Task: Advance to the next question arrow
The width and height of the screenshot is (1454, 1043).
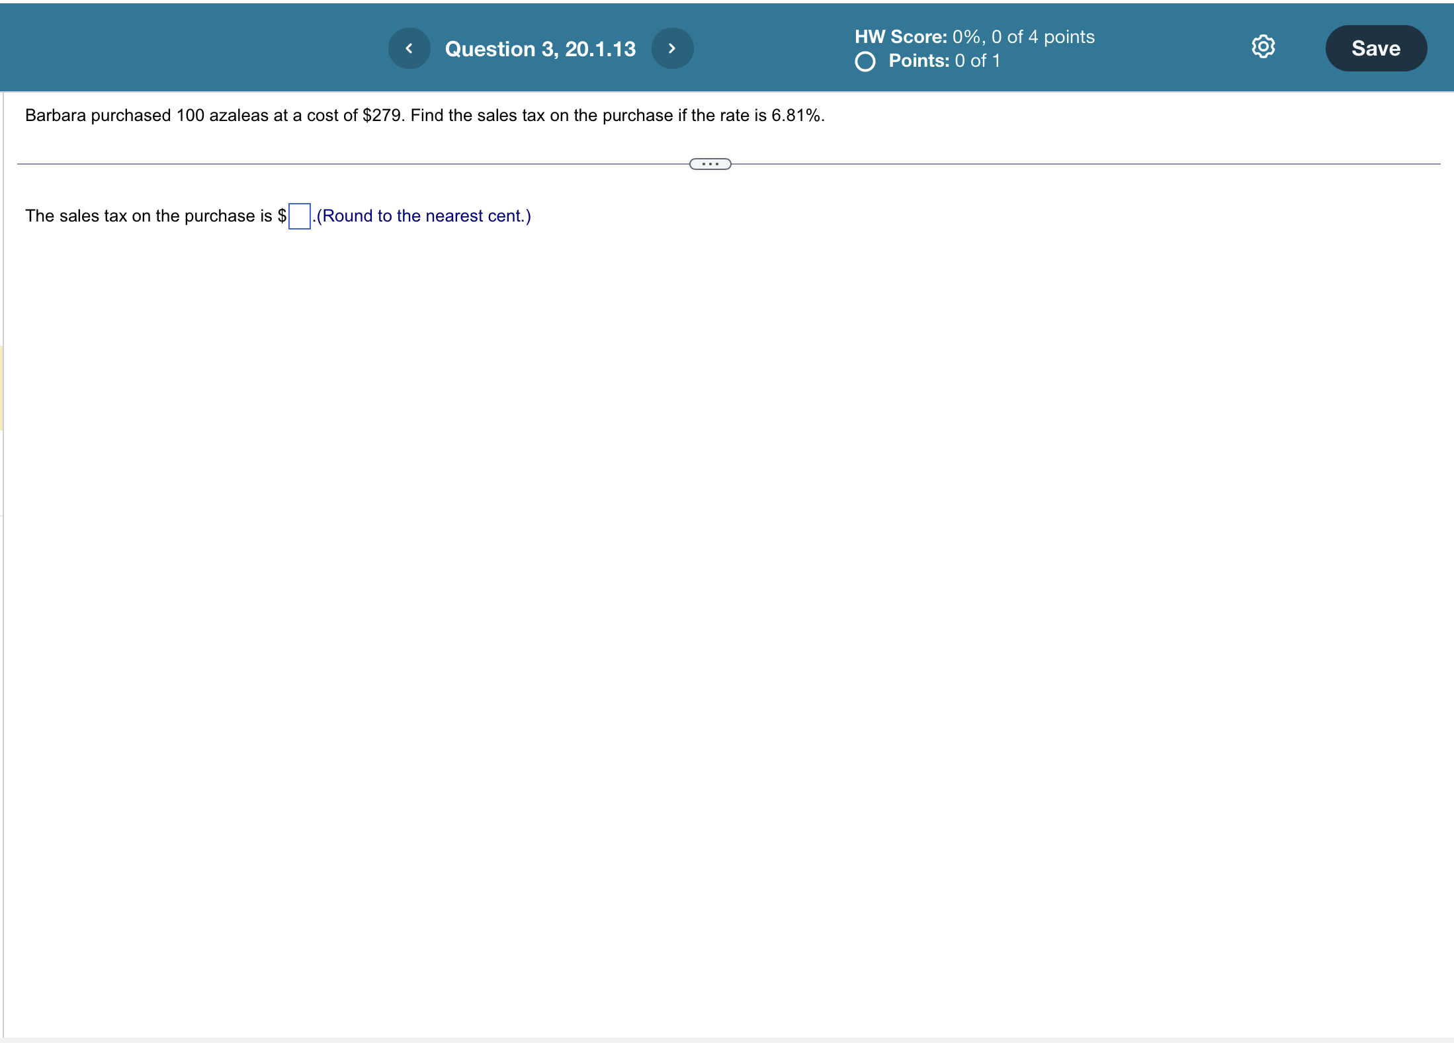Action: (x=672, y=48)
